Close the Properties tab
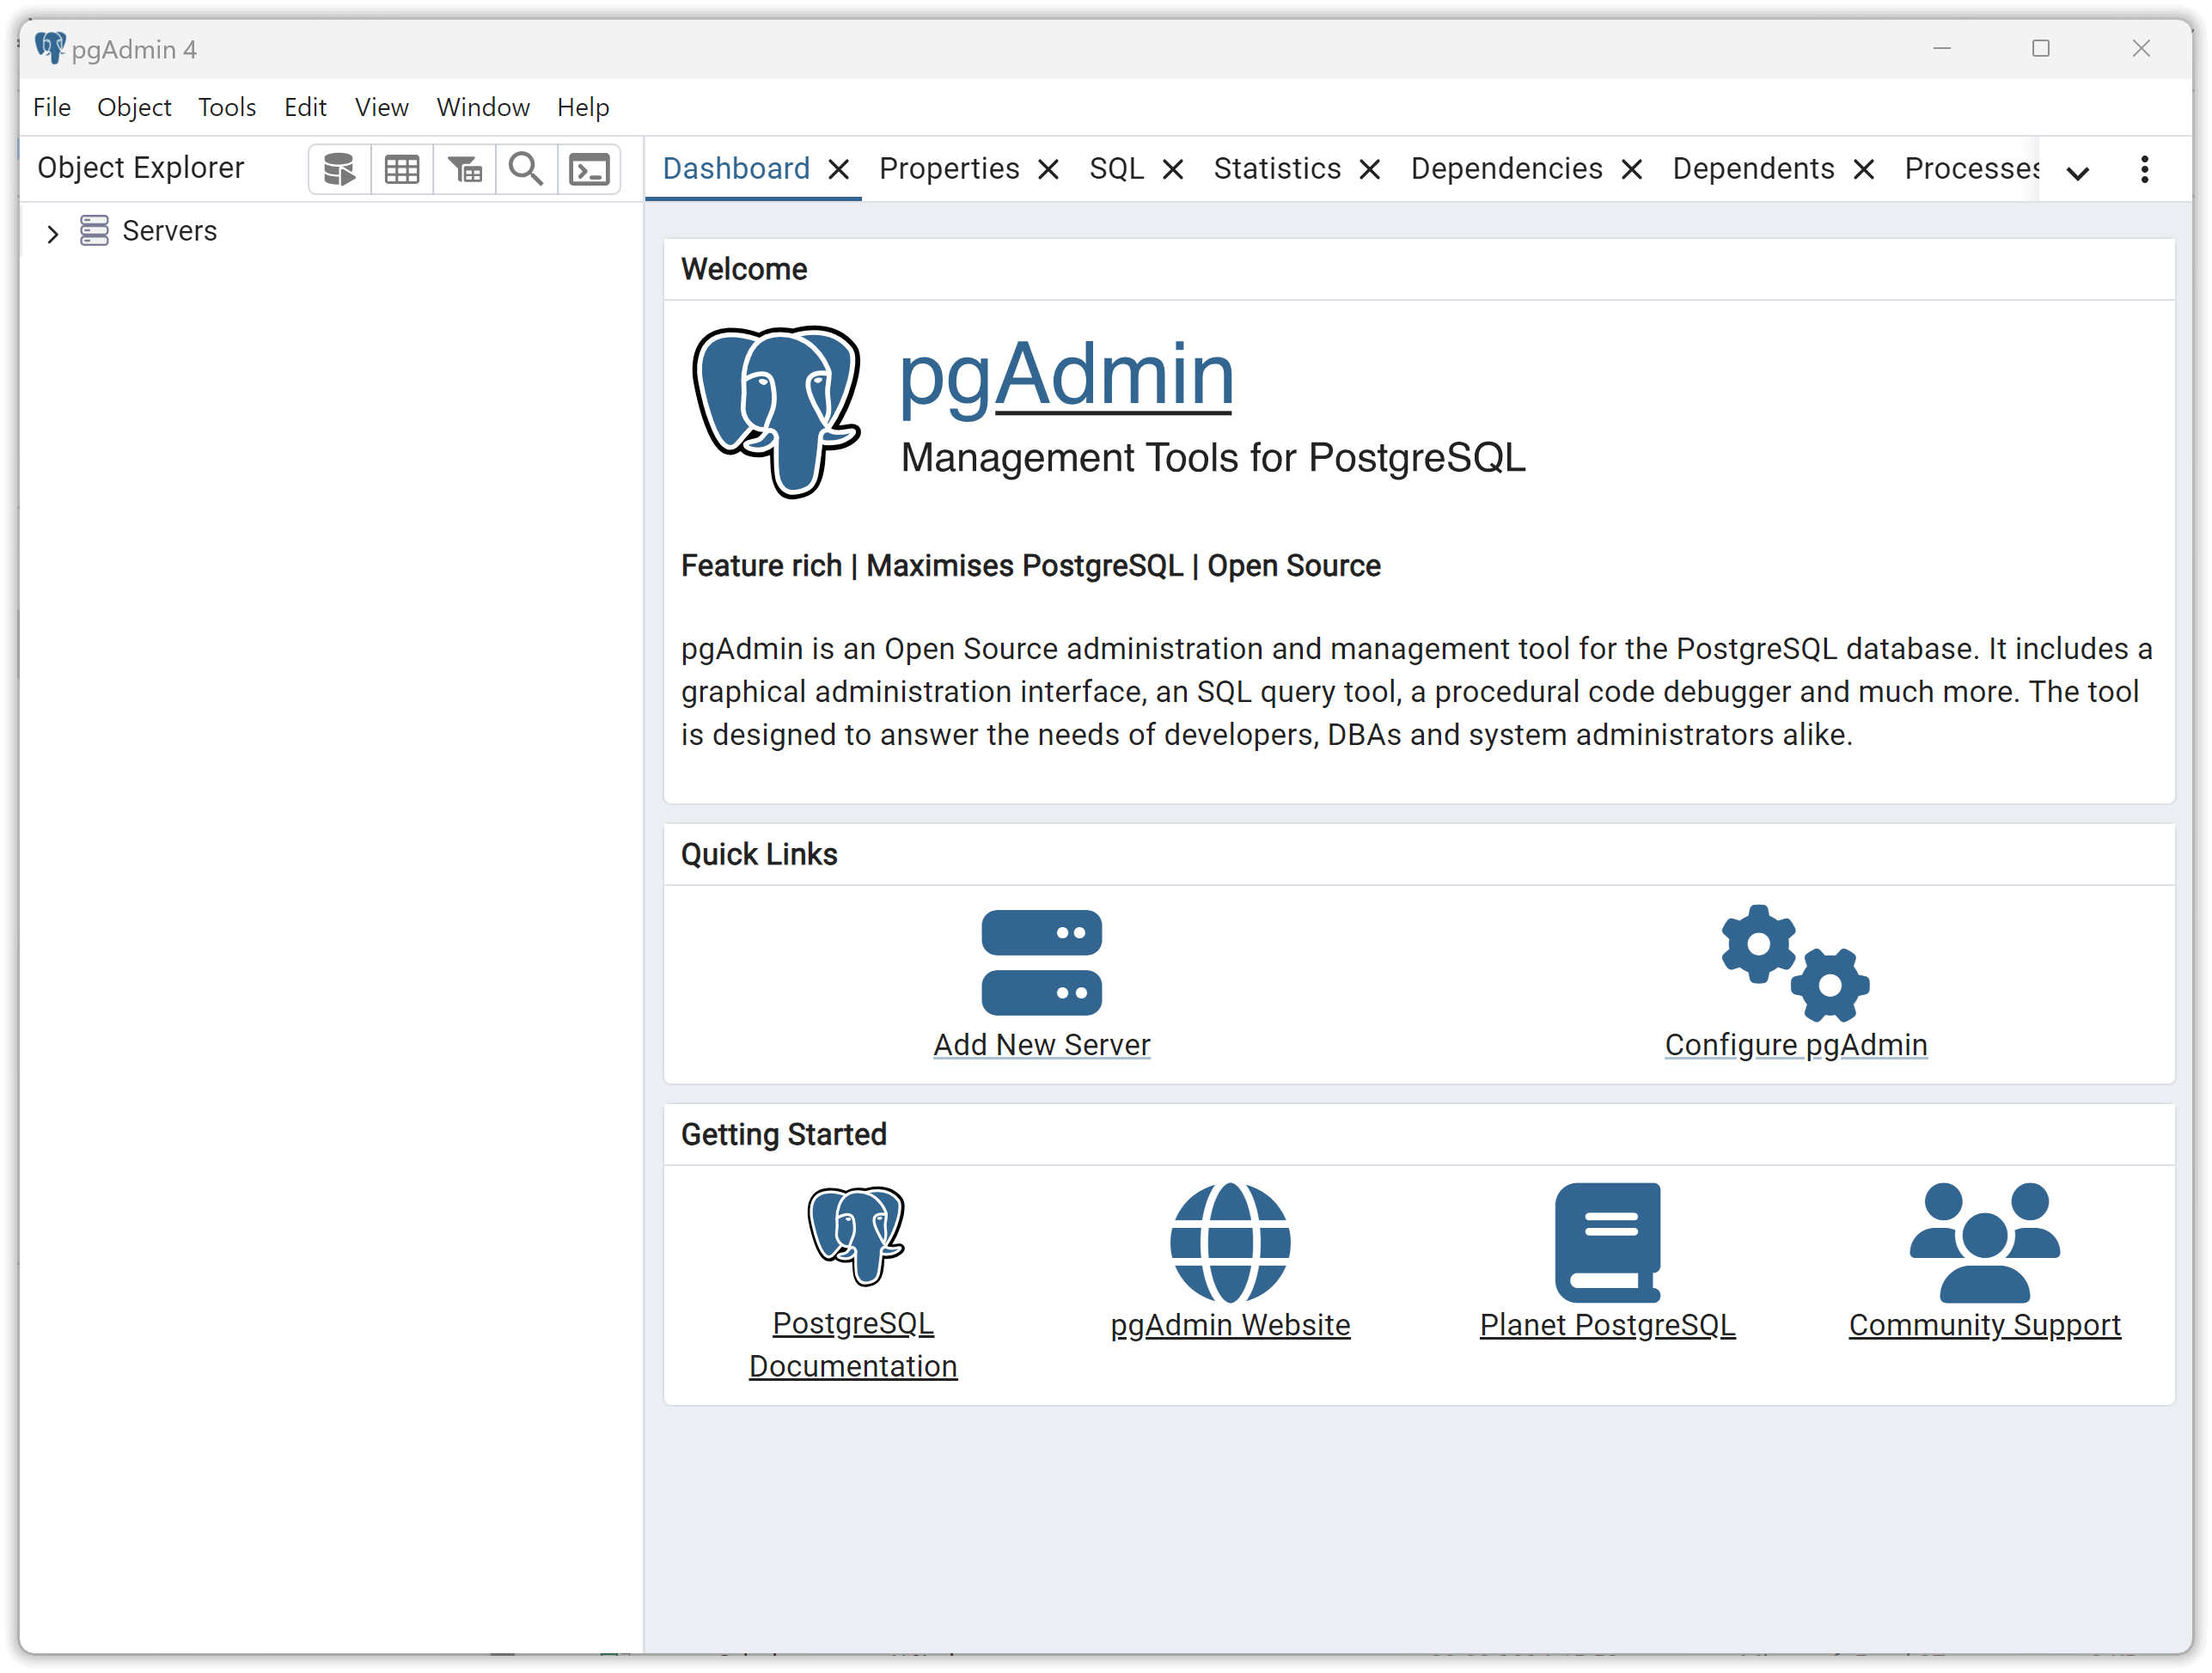 click(x=1048, y=170)
